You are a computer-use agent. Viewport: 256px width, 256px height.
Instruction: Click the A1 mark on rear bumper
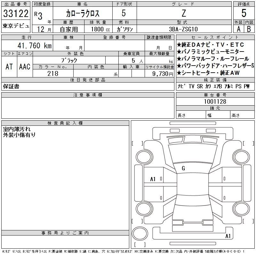(228, 236)
